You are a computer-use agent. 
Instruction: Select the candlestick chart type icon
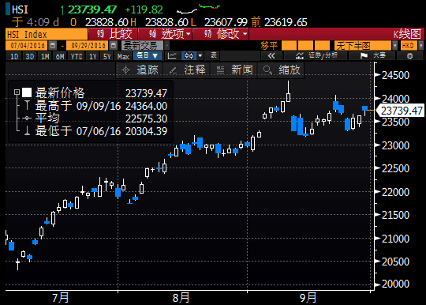(x=189, y=56)
